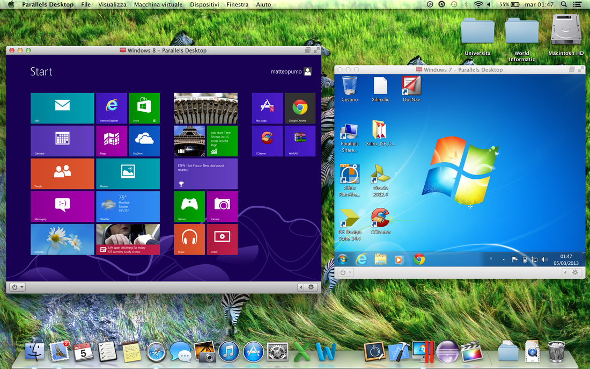Open the Dispositivi menu
The height and width of the screenshot is (369, 590).
pyautogui.click(x=204, y=4)
